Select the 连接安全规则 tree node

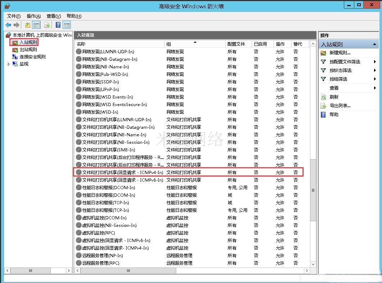click(32, 57)
